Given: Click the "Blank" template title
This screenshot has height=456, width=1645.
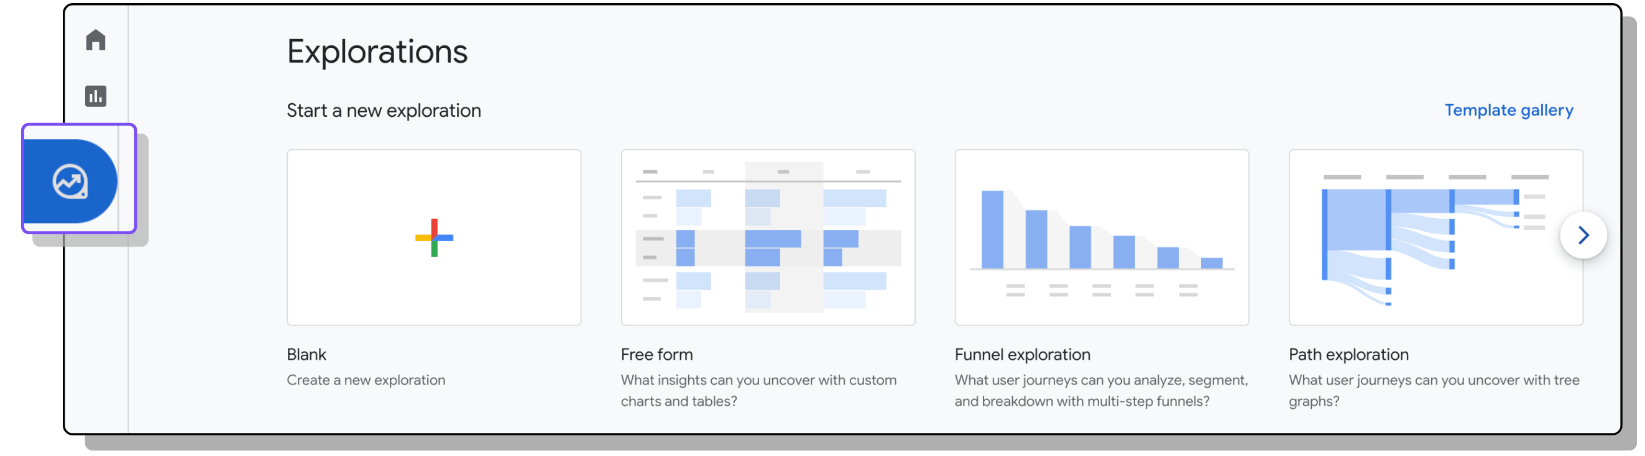Looking at the screenshot, I should pyautogui.click(x=306, y=355).
